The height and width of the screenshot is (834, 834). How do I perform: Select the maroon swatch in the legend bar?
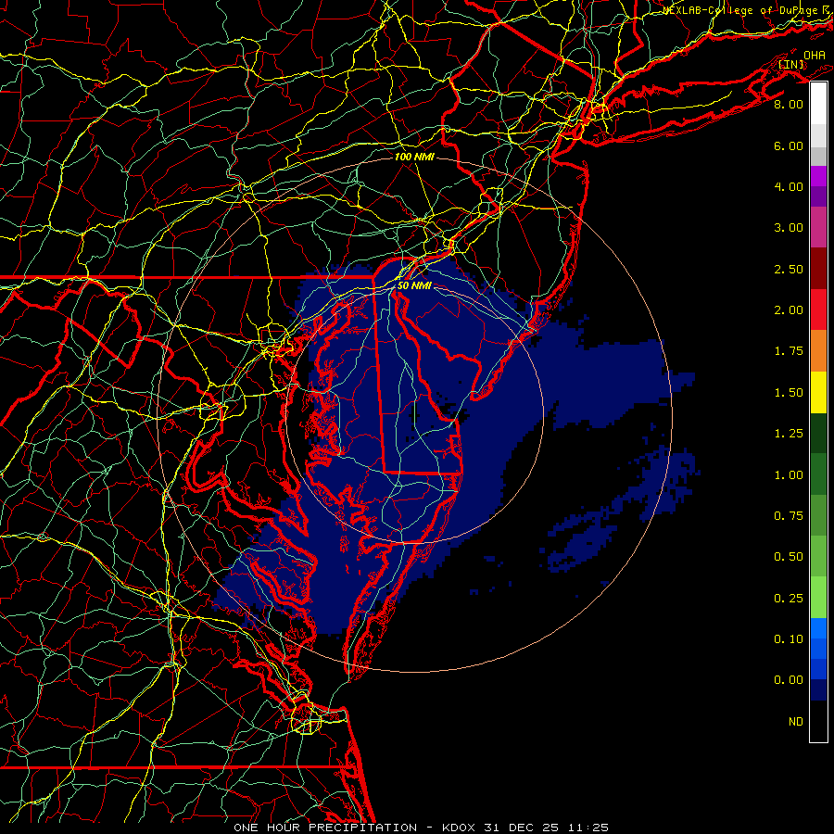[818, 269]
